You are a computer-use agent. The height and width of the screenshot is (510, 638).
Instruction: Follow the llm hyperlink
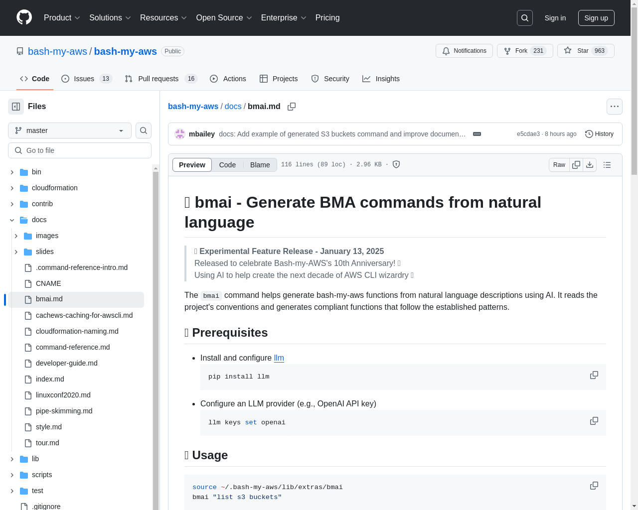[x=279, y=358]
